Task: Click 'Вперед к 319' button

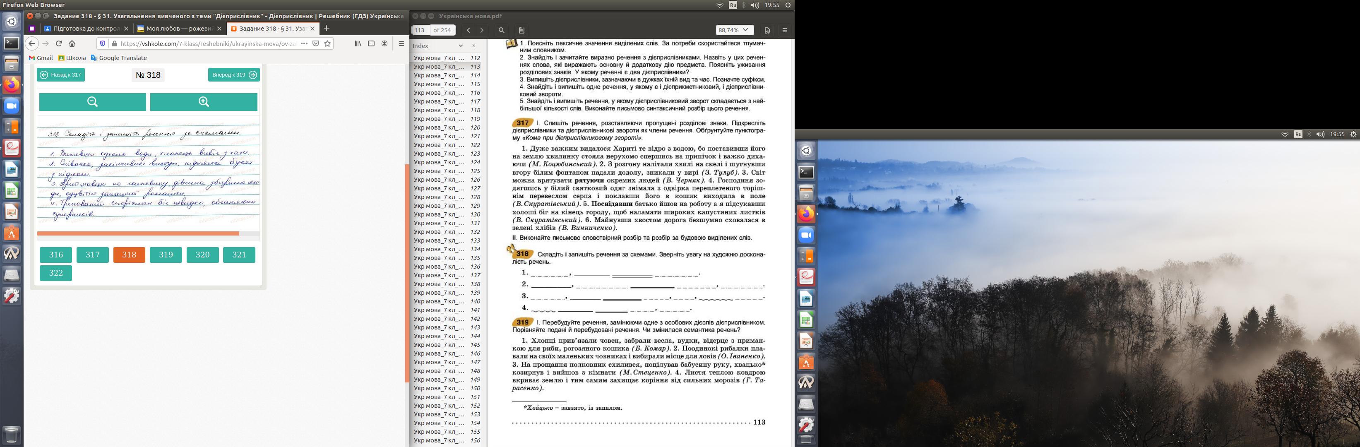Action: click(233, 75)
